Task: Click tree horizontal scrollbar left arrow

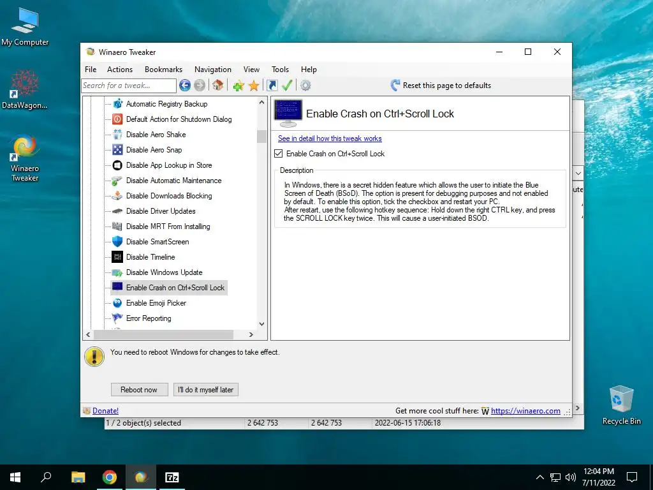Action: (x=88, y=334)
